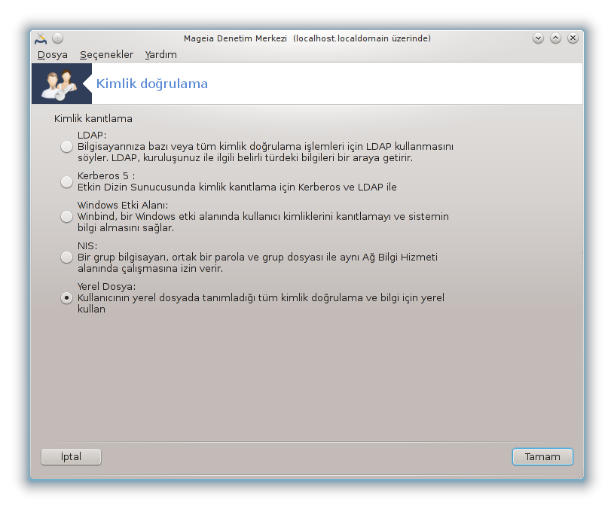Select Windows Etki Alanı radio button
This screenshot has height=509, width=614.
pos(66,216)
